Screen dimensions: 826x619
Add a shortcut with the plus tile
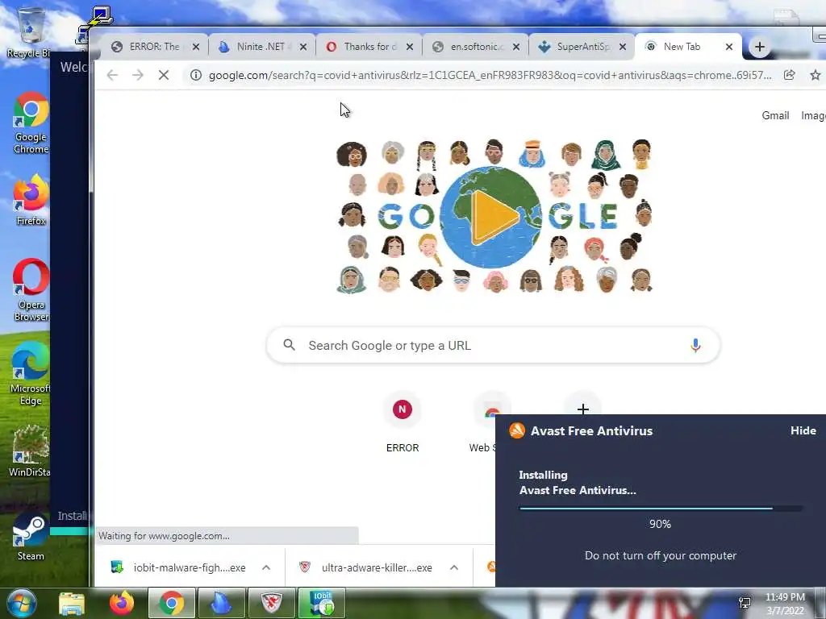(582, 407)
